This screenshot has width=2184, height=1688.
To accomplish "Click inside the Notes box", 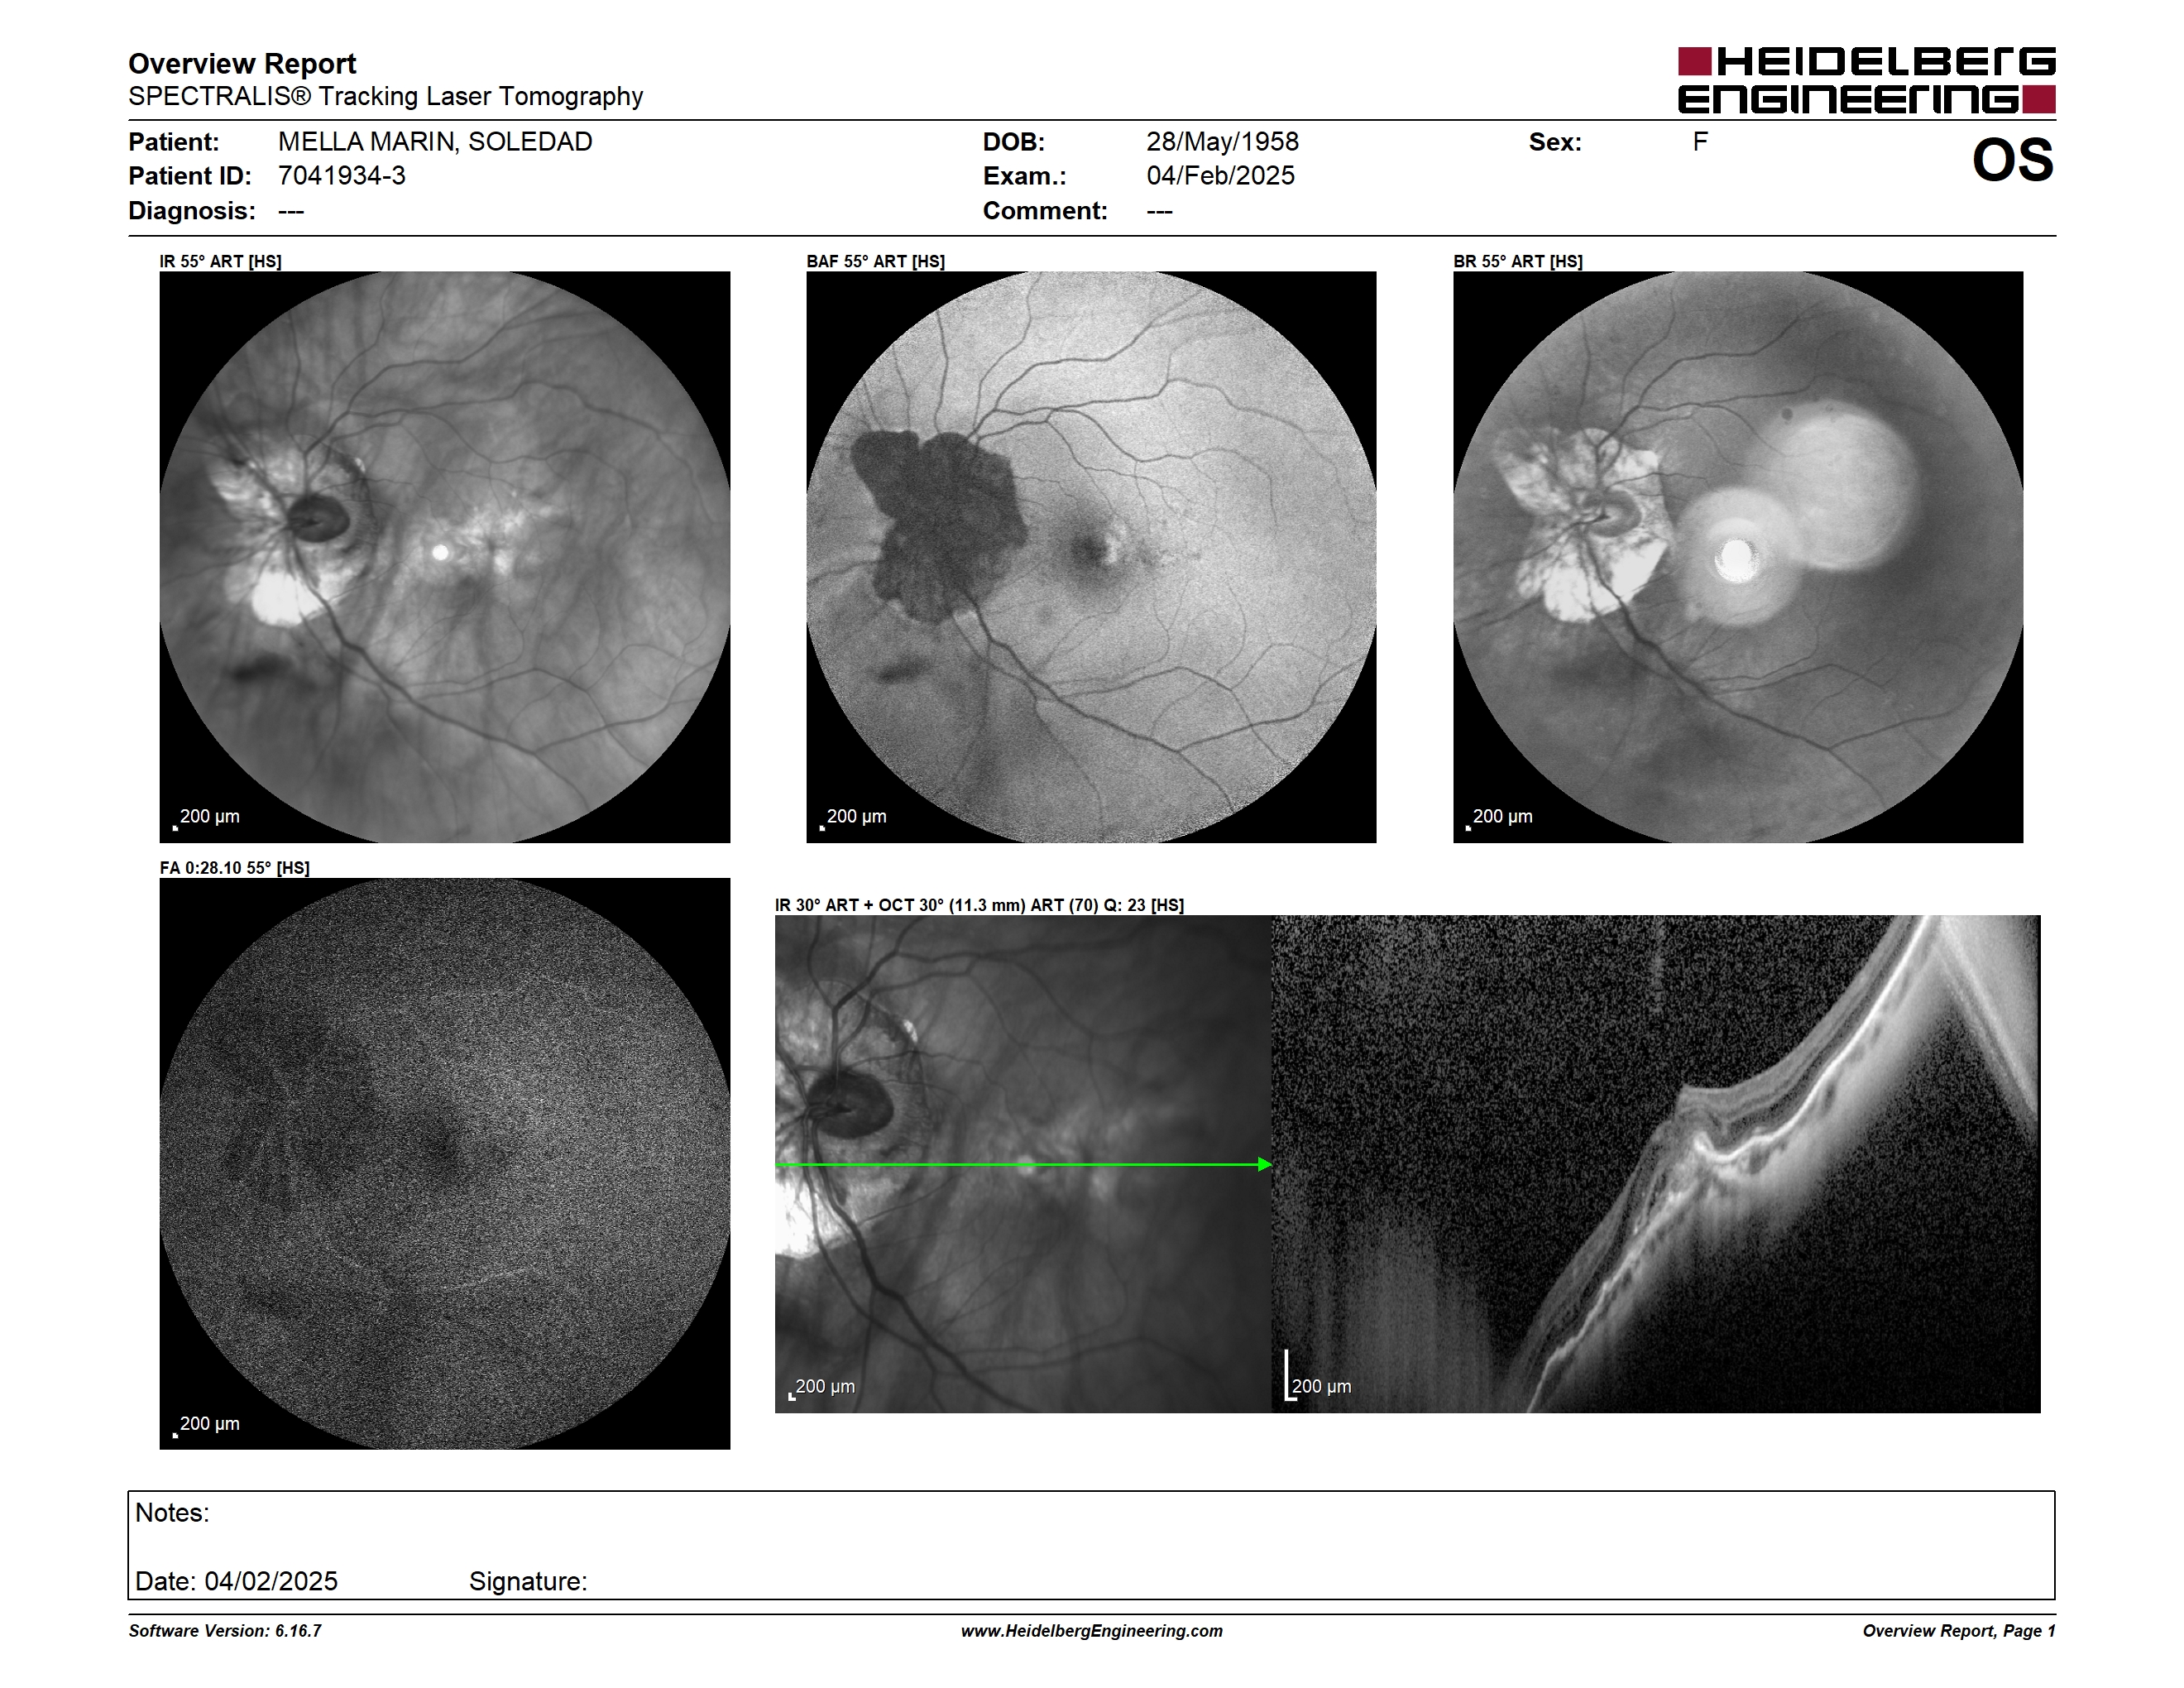I will click(x=1091, y=1545).
